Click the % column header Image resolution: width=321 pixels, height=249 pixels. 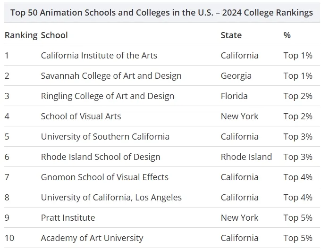287,35
